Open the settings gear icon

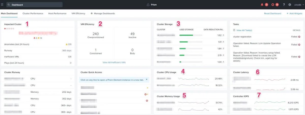[x=290, y=5]
